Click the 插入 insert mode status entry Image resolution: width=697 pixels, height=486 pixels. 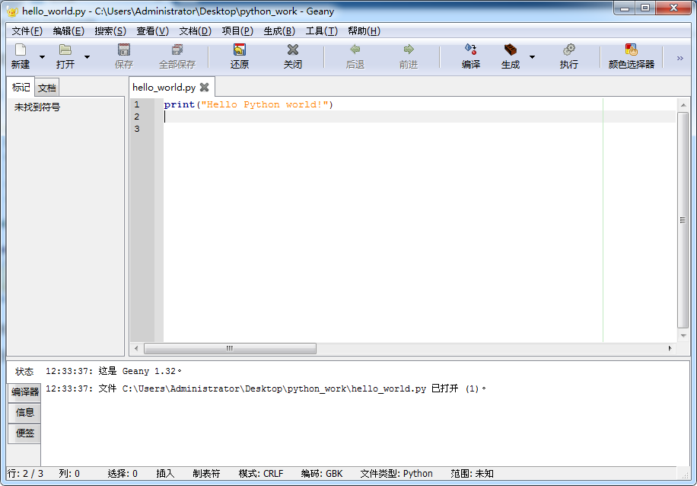click(165, 474)
